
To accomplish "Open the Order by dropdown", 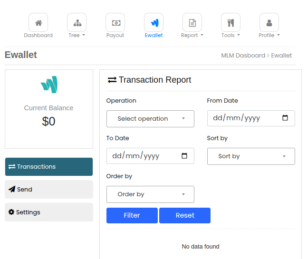I will tap(150, 194).
